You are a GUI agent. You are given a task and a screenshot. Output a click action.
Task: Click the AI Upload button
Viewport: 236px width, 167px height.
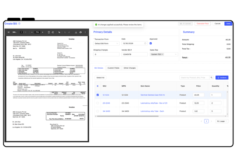click(185, 23)
